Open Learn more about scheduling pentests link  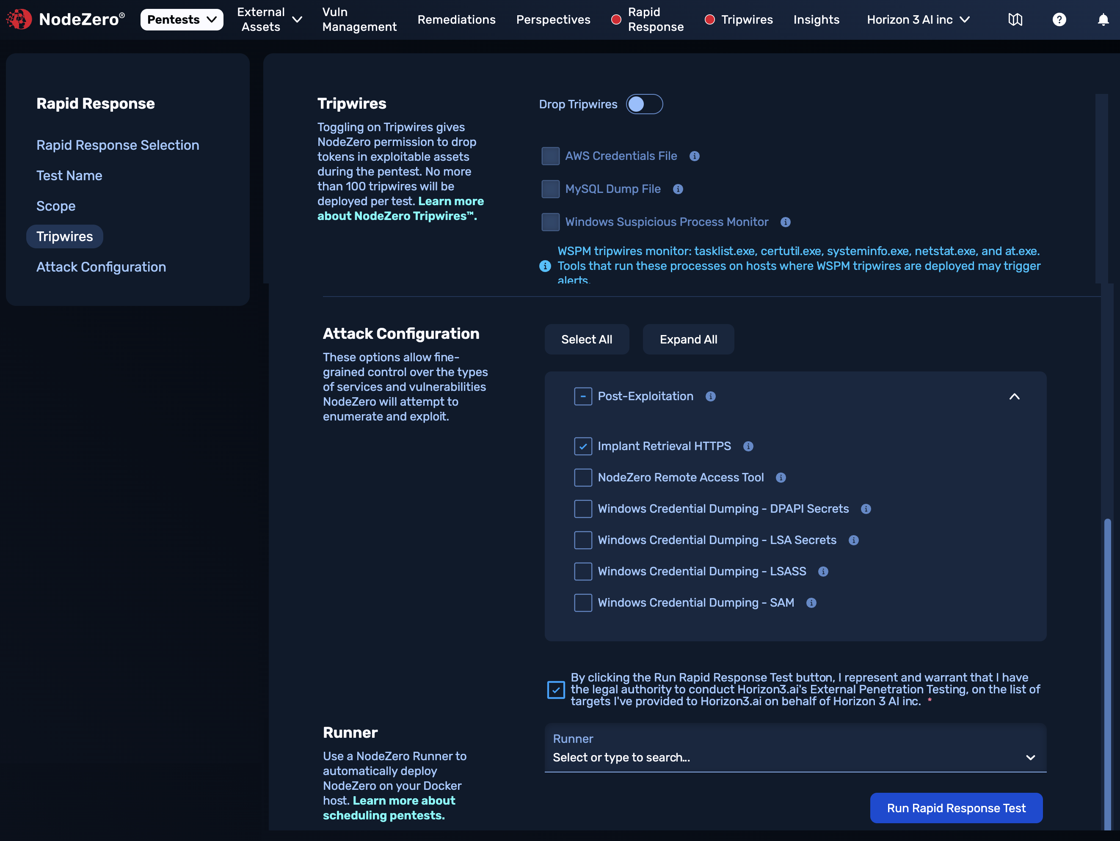(389, 808)
